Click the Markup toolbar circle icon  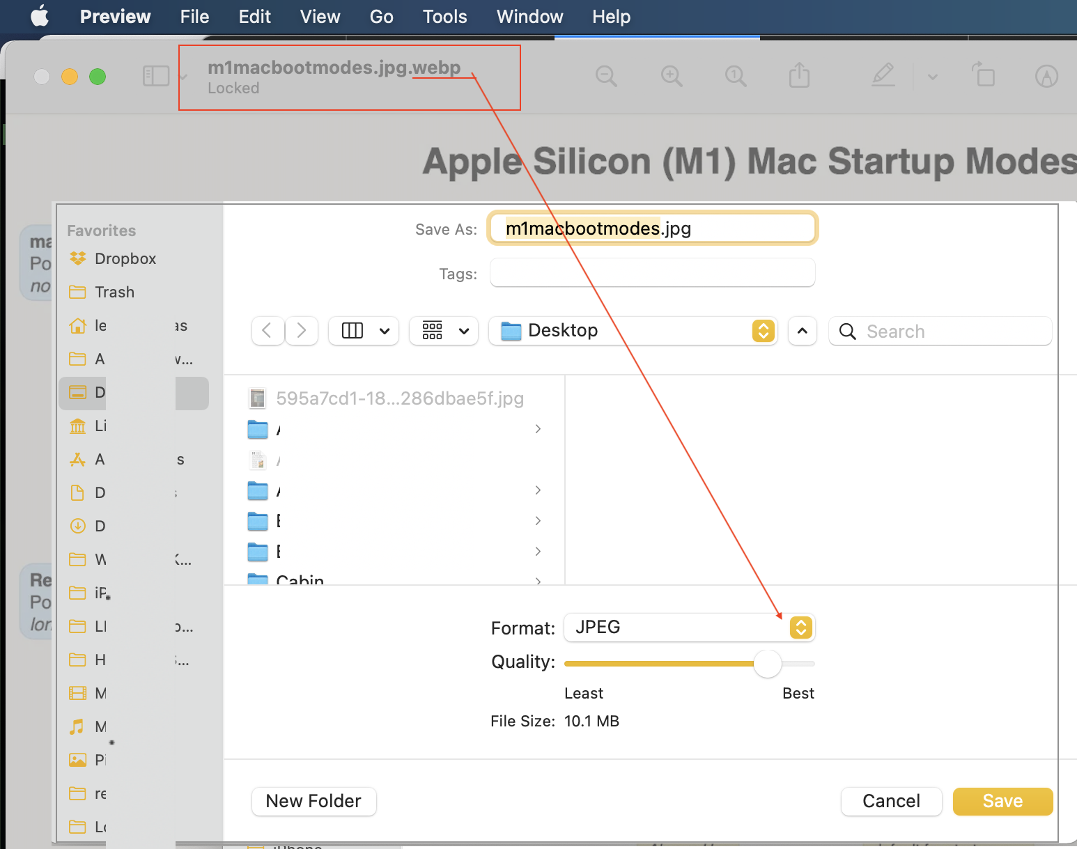(x=1046, y=76)
